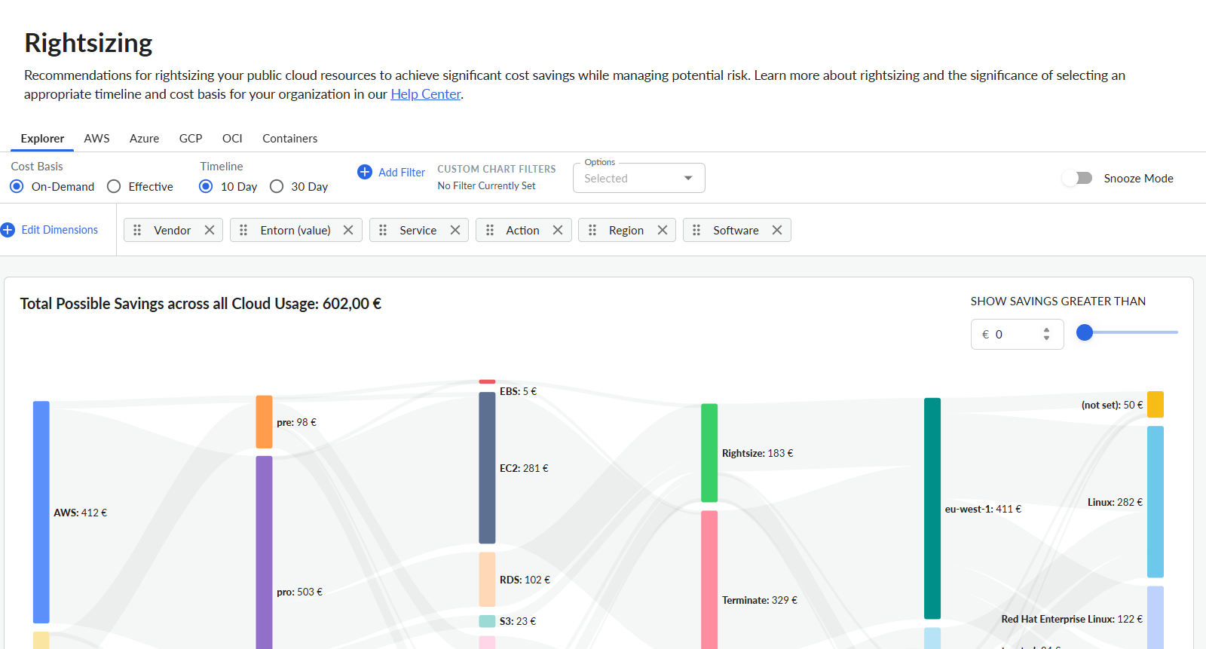Remove the Vendor dimension chip

(x=210, y=230)
